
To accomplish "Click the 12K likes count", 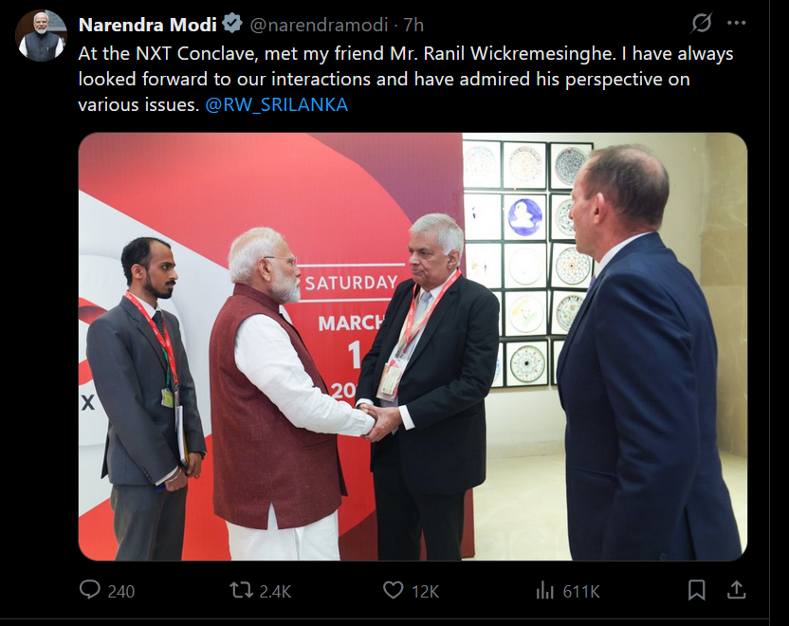I will click(425, 591).
